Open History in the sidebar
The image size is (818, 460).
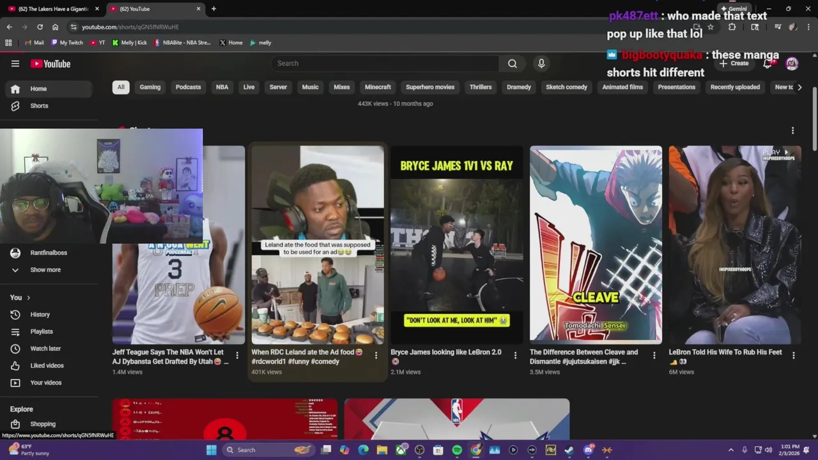(x=49, y=314)
